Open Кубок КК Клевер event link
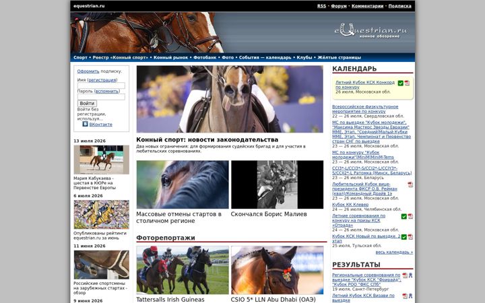 pyautogui.click(x=350, y=205)
